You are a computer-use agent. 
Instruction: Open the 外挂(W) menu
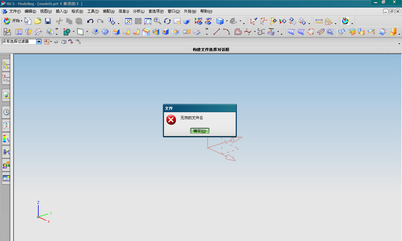(190, 11)
